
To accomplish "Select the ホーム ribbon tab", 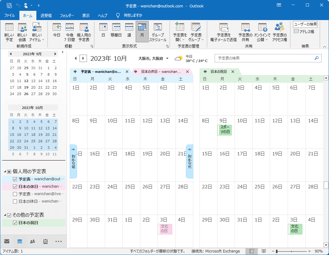I will [28, 15].
